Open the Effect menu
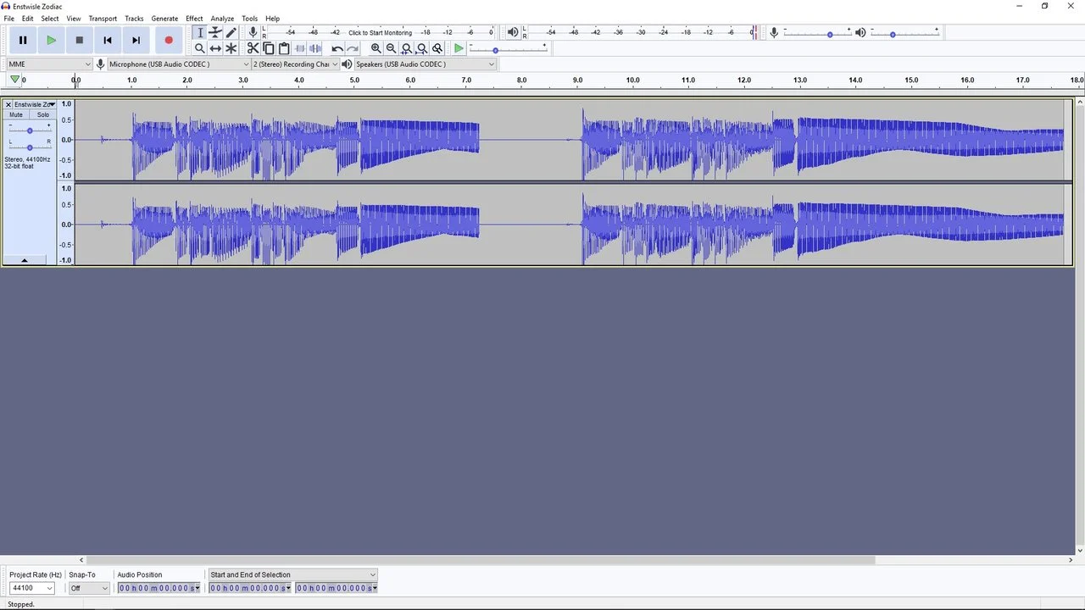Screen dimensions: 1085x610 point(194,19)
